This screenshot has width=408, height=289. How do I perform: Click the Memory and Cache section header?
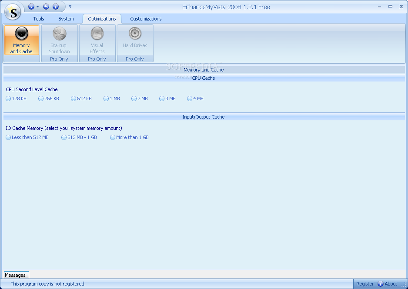pyautogui.click(x=204, y=70)
